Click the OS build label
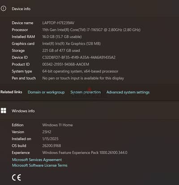Image resolution: width=179 pixels, height=185 pixels. pos(19,145)
